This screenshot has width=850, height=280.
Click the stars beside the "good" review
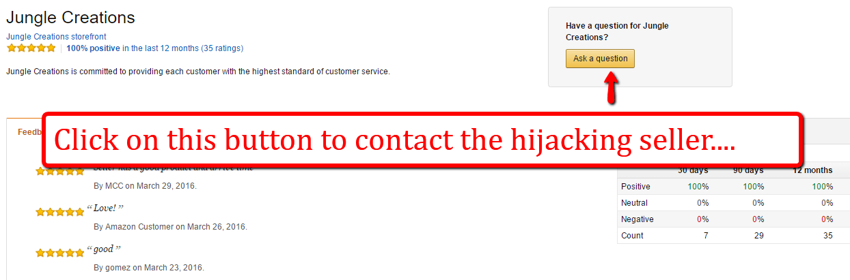coord(59,253)
